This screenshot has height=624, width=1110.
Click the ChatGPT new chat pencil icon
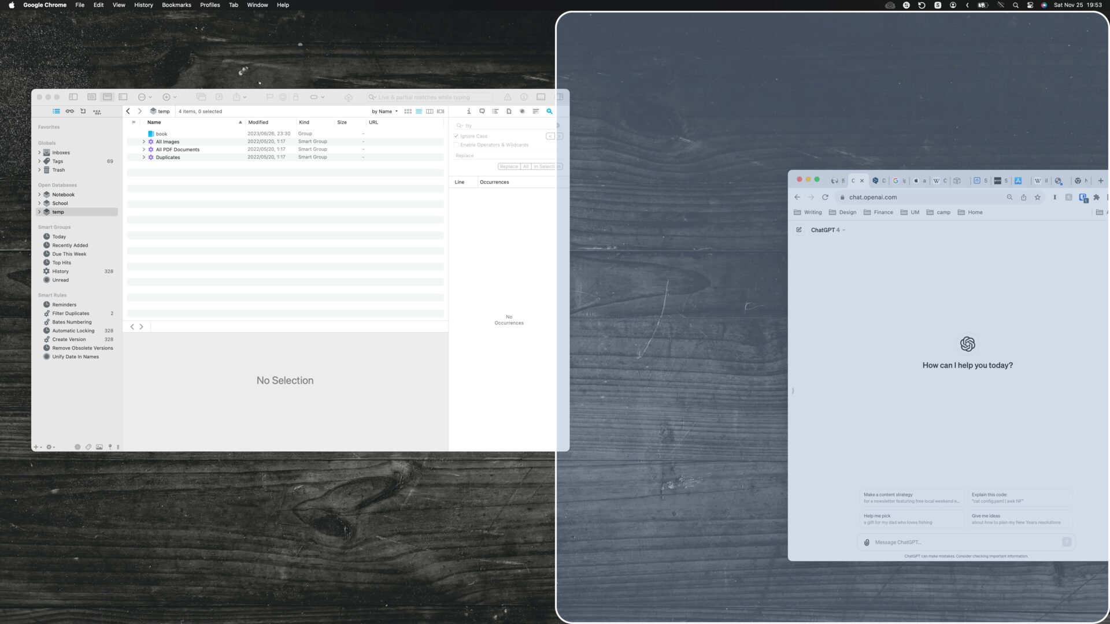(x=799, y=230)
